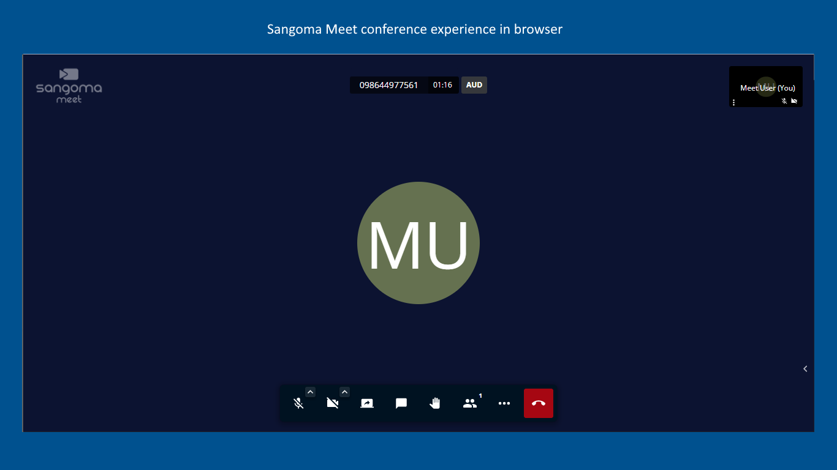Open thumbnail options three-dot menu
The image size is (837, 470).
point(734,102)
